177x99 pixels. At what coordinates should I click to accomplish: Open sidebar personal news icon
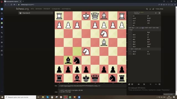[2, 51]
